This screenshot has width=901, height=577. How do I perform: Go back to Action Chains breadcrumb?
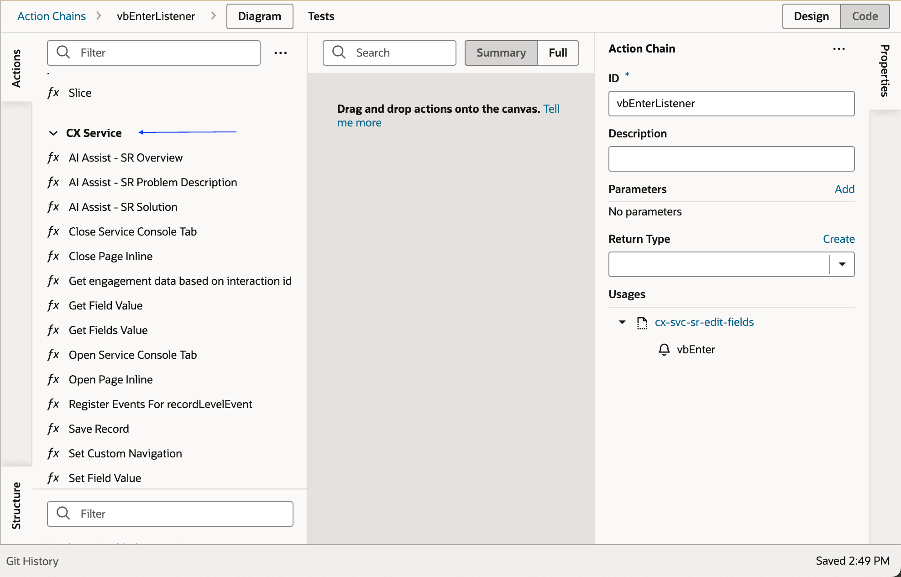[52, 16]
